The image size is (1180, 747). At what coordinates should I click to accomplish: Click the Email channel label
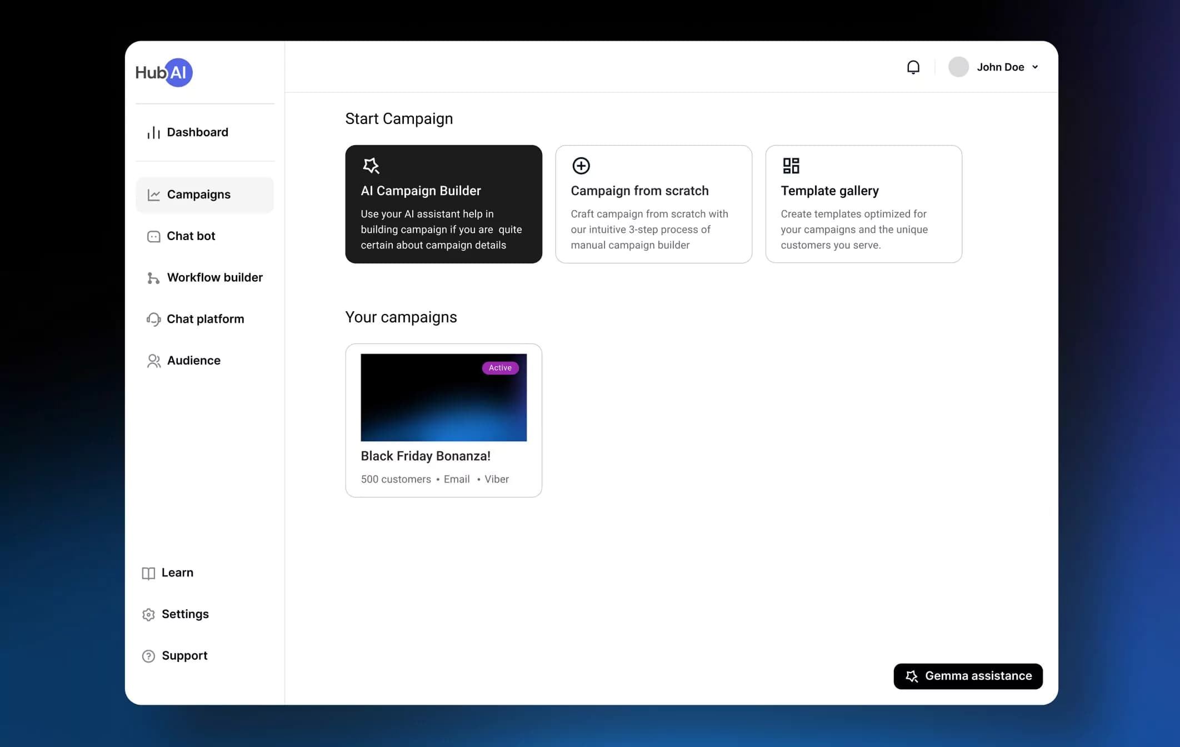coord(457,479)
